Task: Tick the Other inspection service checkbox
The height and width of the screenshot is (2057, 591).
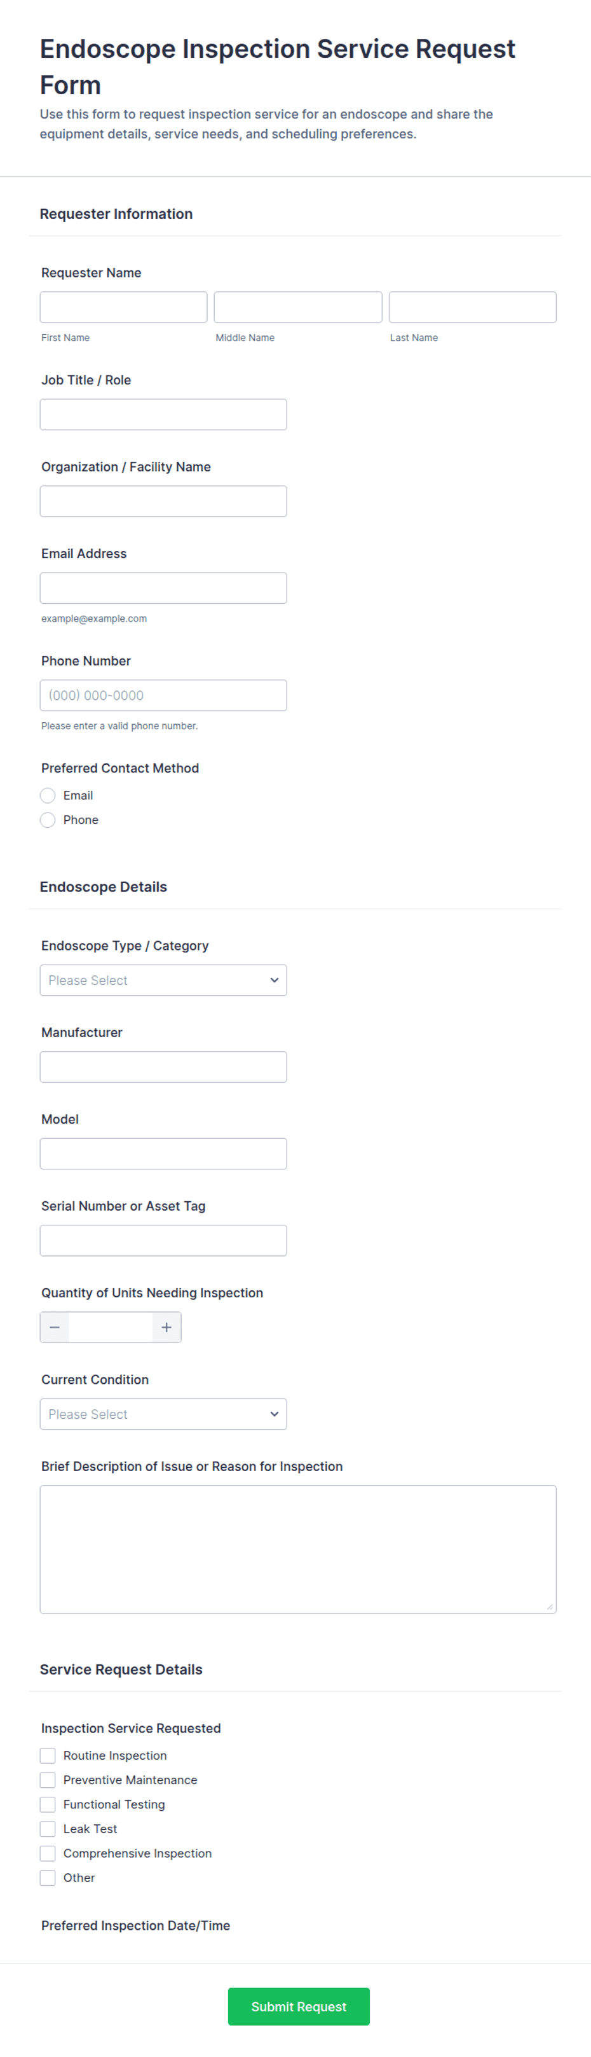Action: (x=48, y=1878)
